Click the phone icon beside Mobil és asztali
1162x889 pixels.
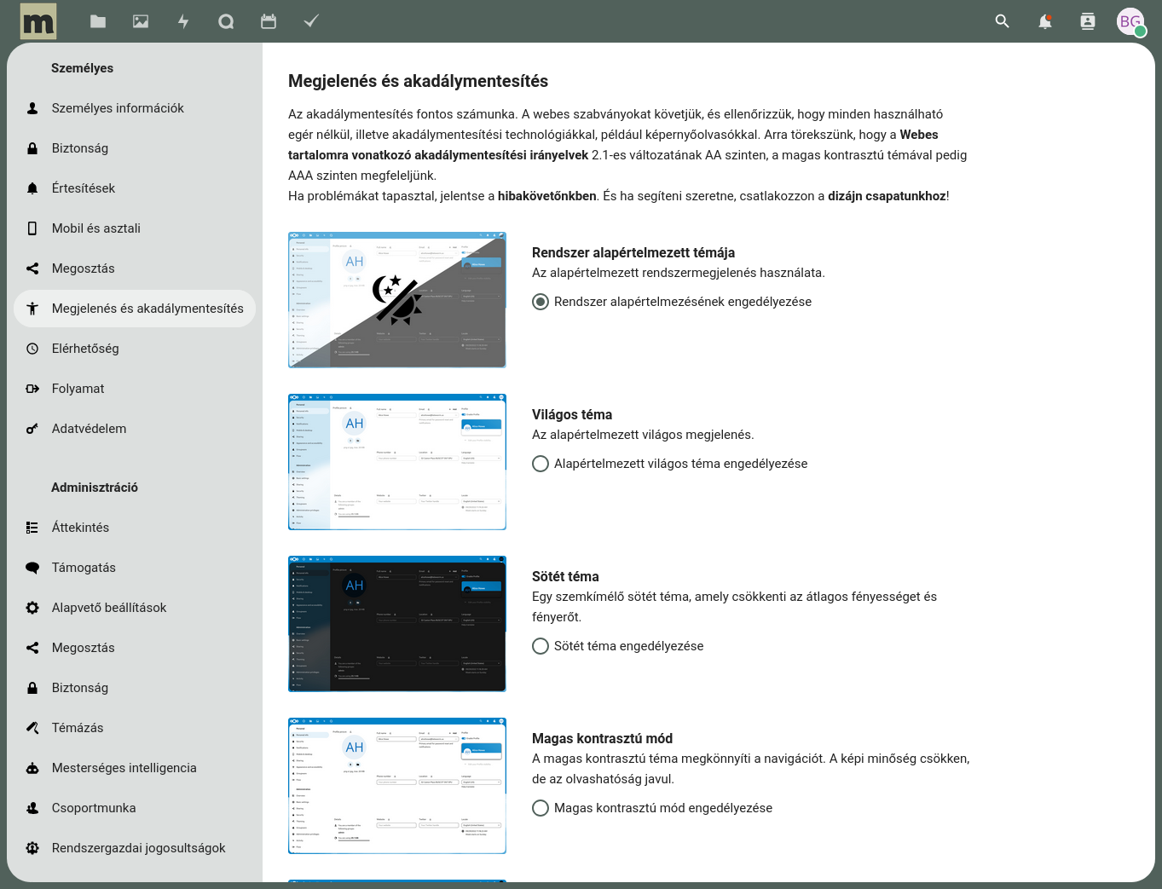32,228
